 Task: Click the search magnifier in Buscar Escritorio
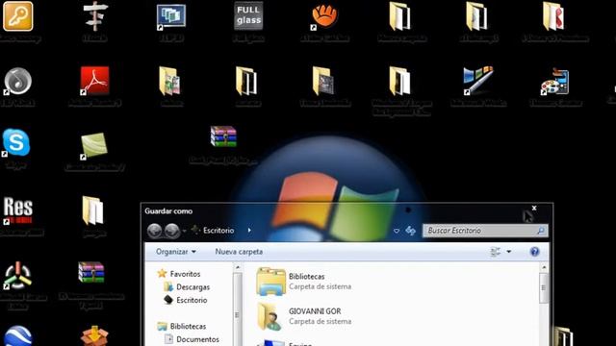[x=541, y=231]
